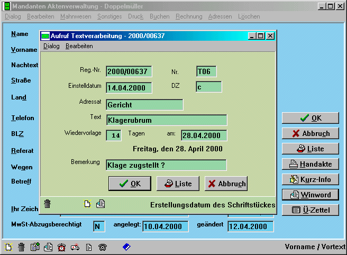The width and height of the screenshot is (347, 255).
Task: Click the Ü-Zettel button
Action: [x=311, y=210]
